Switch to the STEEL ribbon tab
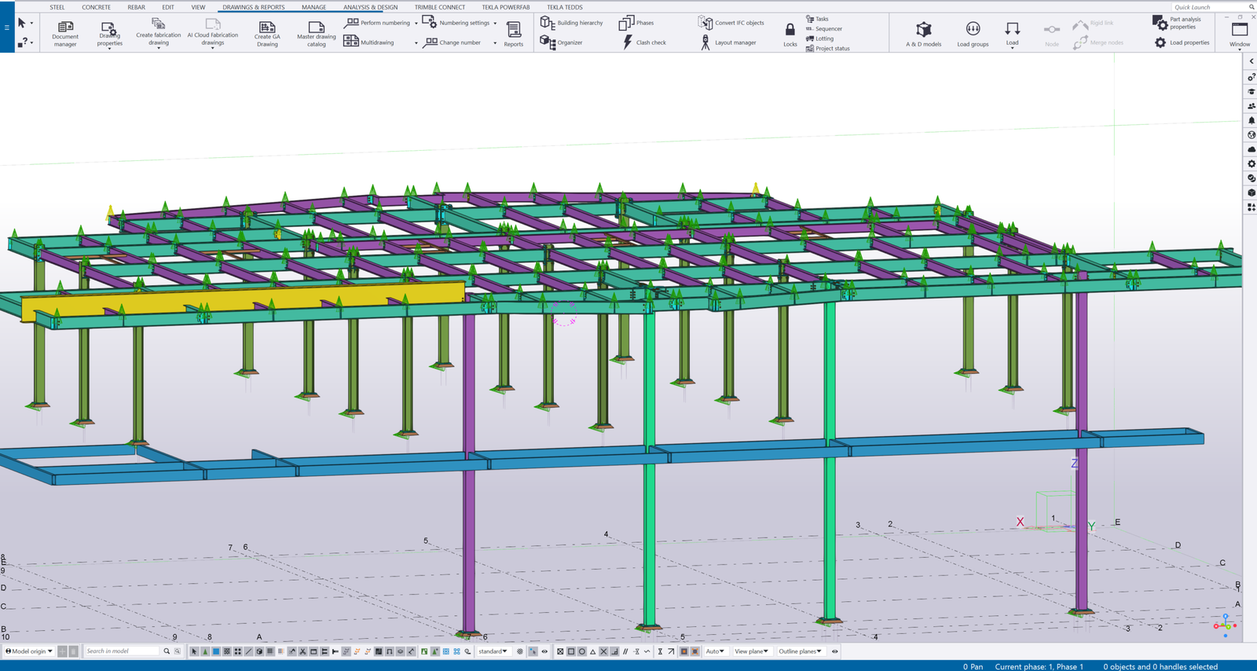Screen dimensions: 1257x671 (57, 7)
